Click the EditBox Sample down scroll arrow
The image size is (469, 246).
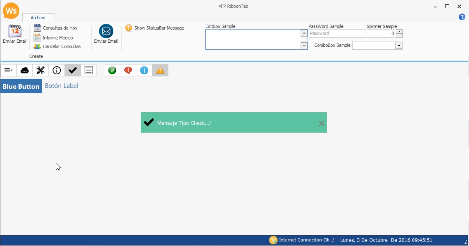303,46
